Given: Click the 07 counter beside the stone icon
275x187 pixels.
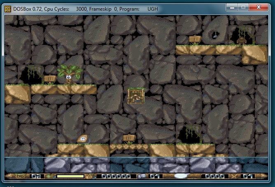Looking at the screenshot, I should 155,176.
